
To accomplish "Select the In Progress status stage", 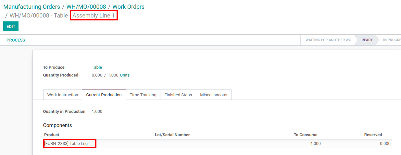I will (392, 40).
